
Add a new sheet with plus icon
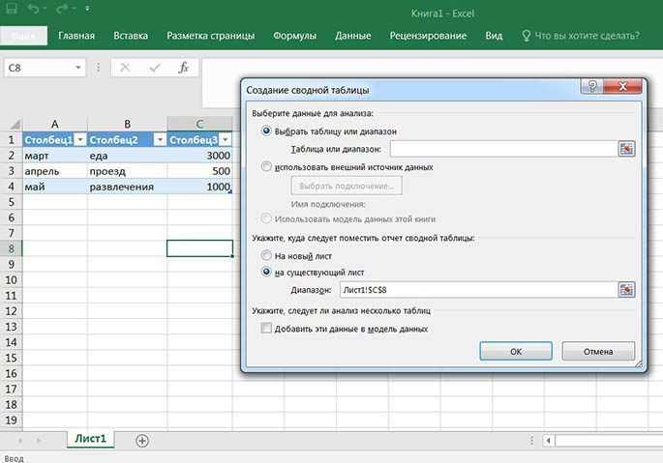142,441
